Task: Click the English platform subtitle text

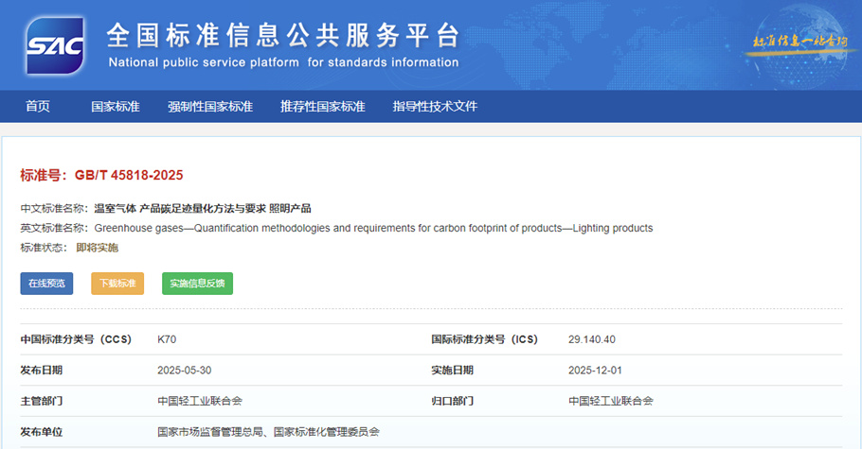Action: [283, 63]
